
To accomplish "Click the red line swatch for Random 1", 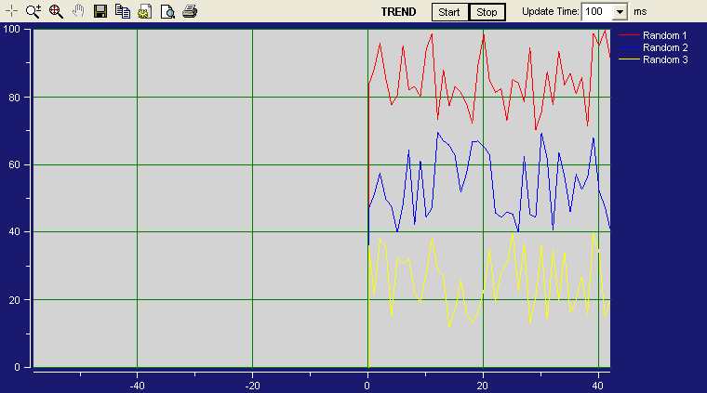I will pyautogui.click(x=630, y=35).
